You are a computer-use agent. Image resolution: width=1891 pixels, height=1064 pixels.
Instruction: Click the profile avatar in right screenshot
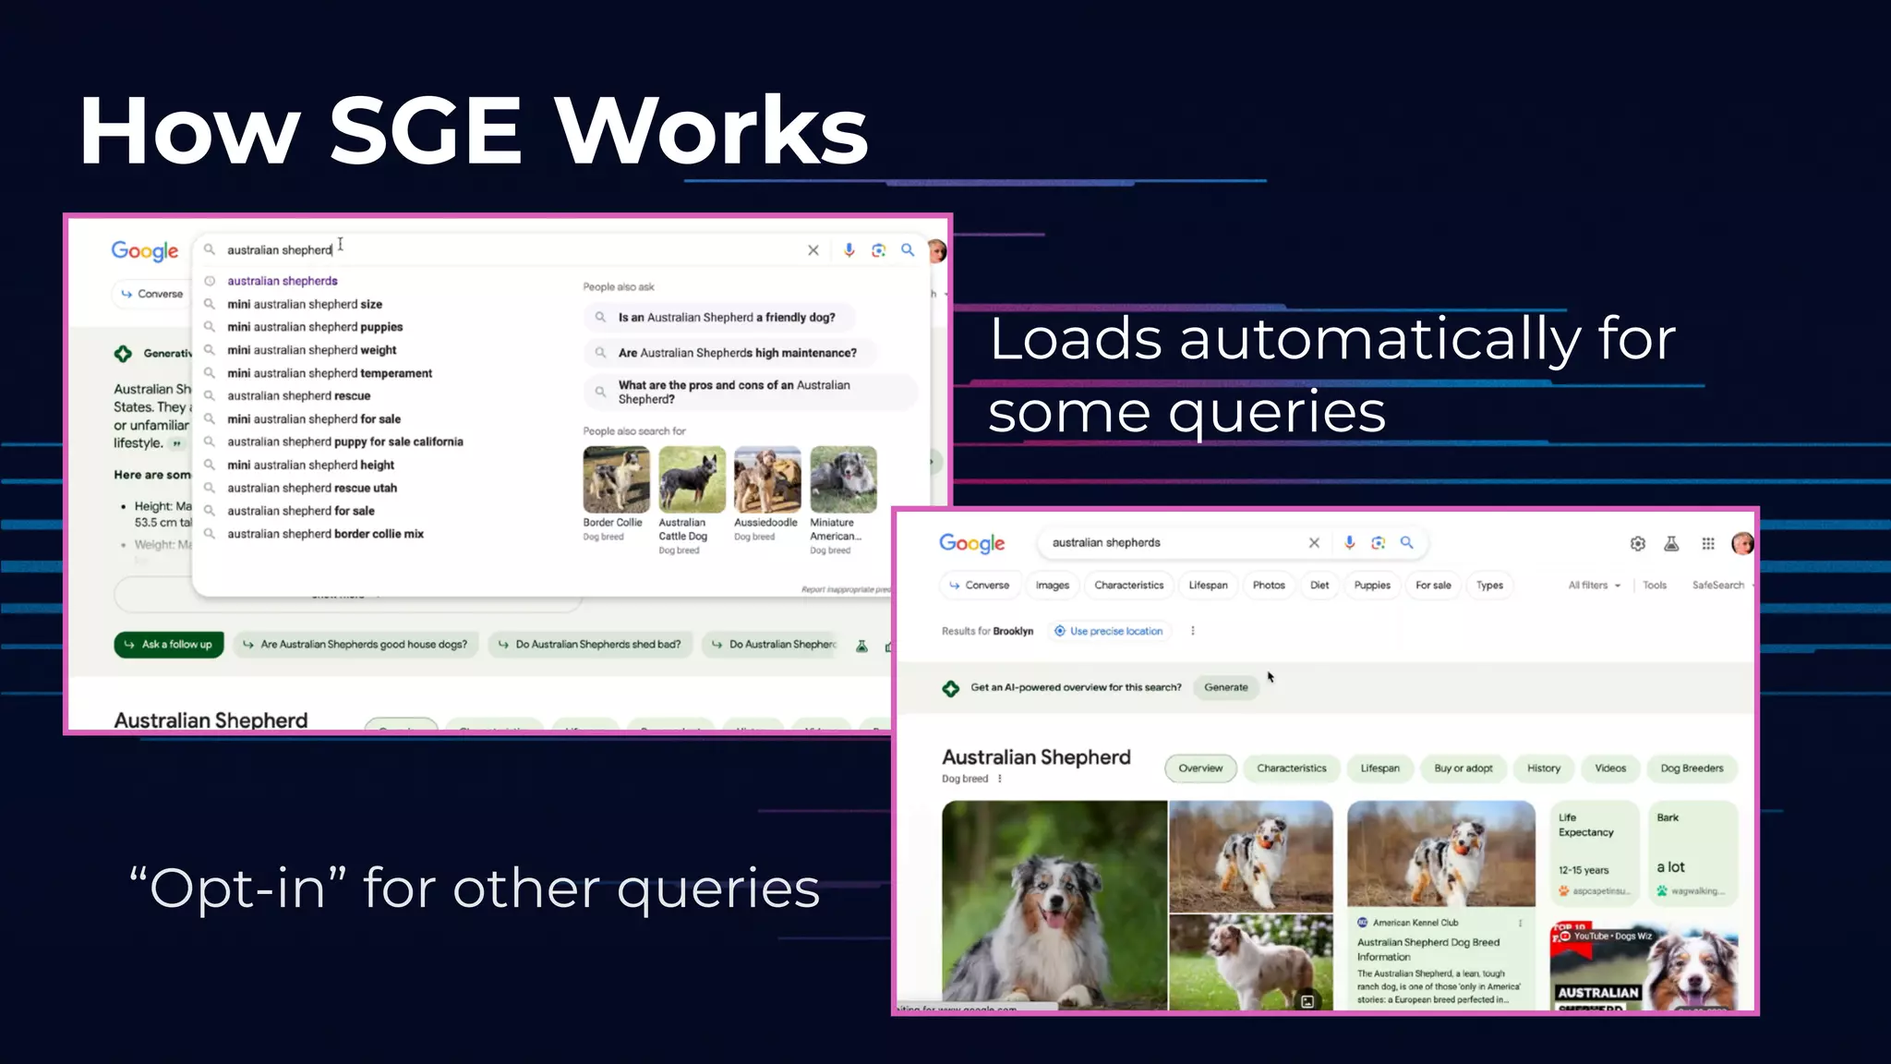1741,544
